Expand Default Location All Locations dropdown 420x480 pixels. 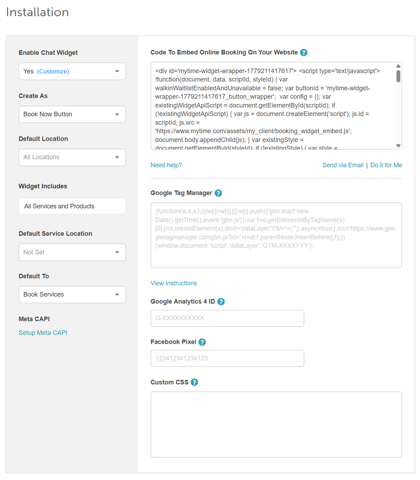click(72, 157)
